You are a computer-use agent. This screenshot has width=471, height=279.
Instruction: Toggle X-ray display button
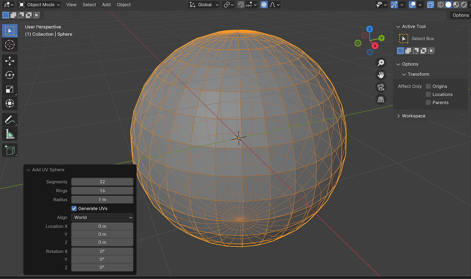[431, 5]
